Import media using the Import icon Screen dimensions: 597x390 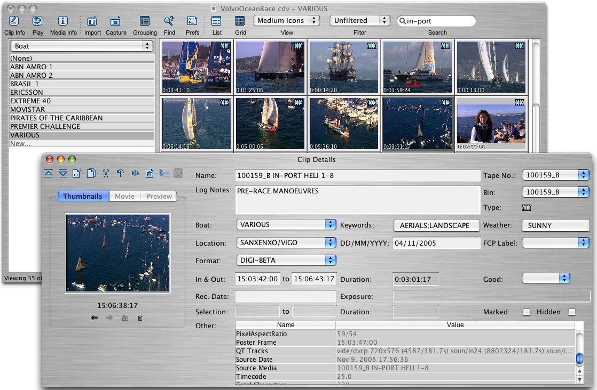(92, 21)
